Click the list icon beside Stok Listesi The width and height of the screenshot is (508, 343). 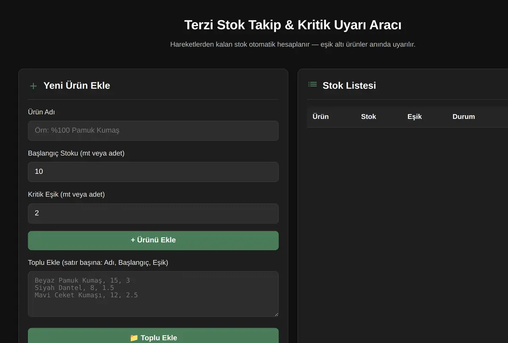(312, 85)
